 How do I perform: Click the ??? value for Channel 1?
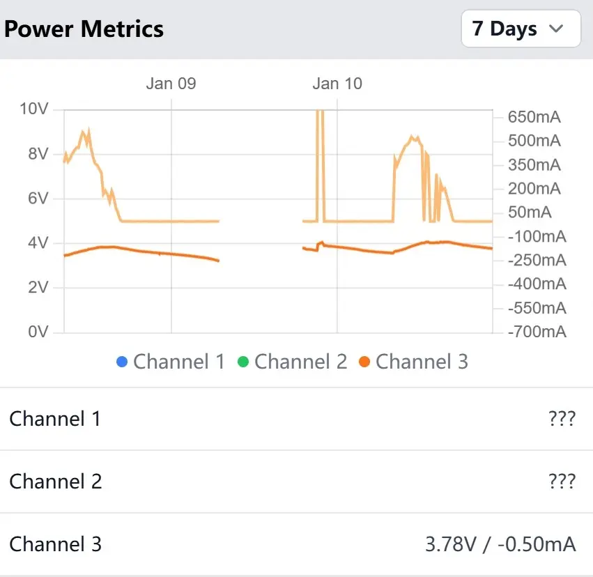562,419
